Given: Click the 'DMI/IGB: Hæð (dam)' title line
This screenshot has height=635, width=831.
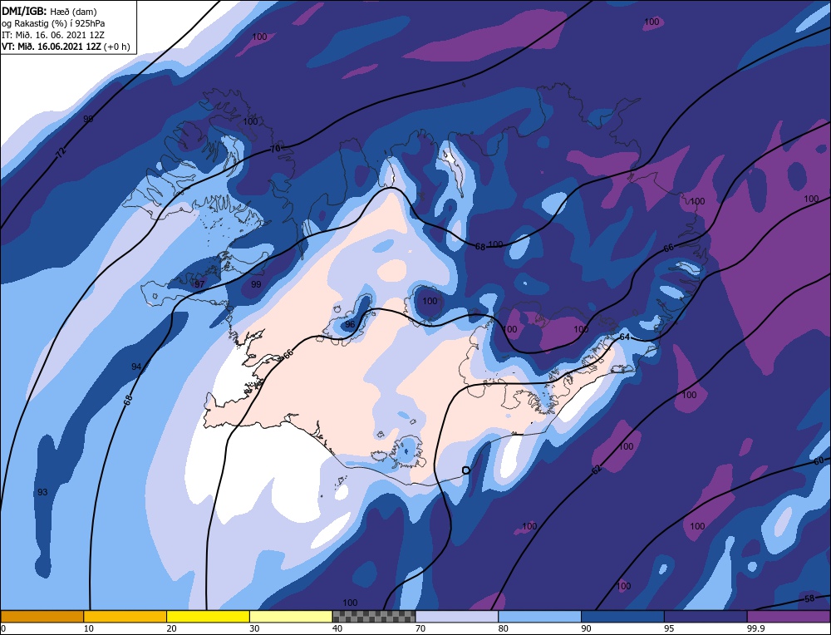Looking at the screenshot, I should click(49, 12).
